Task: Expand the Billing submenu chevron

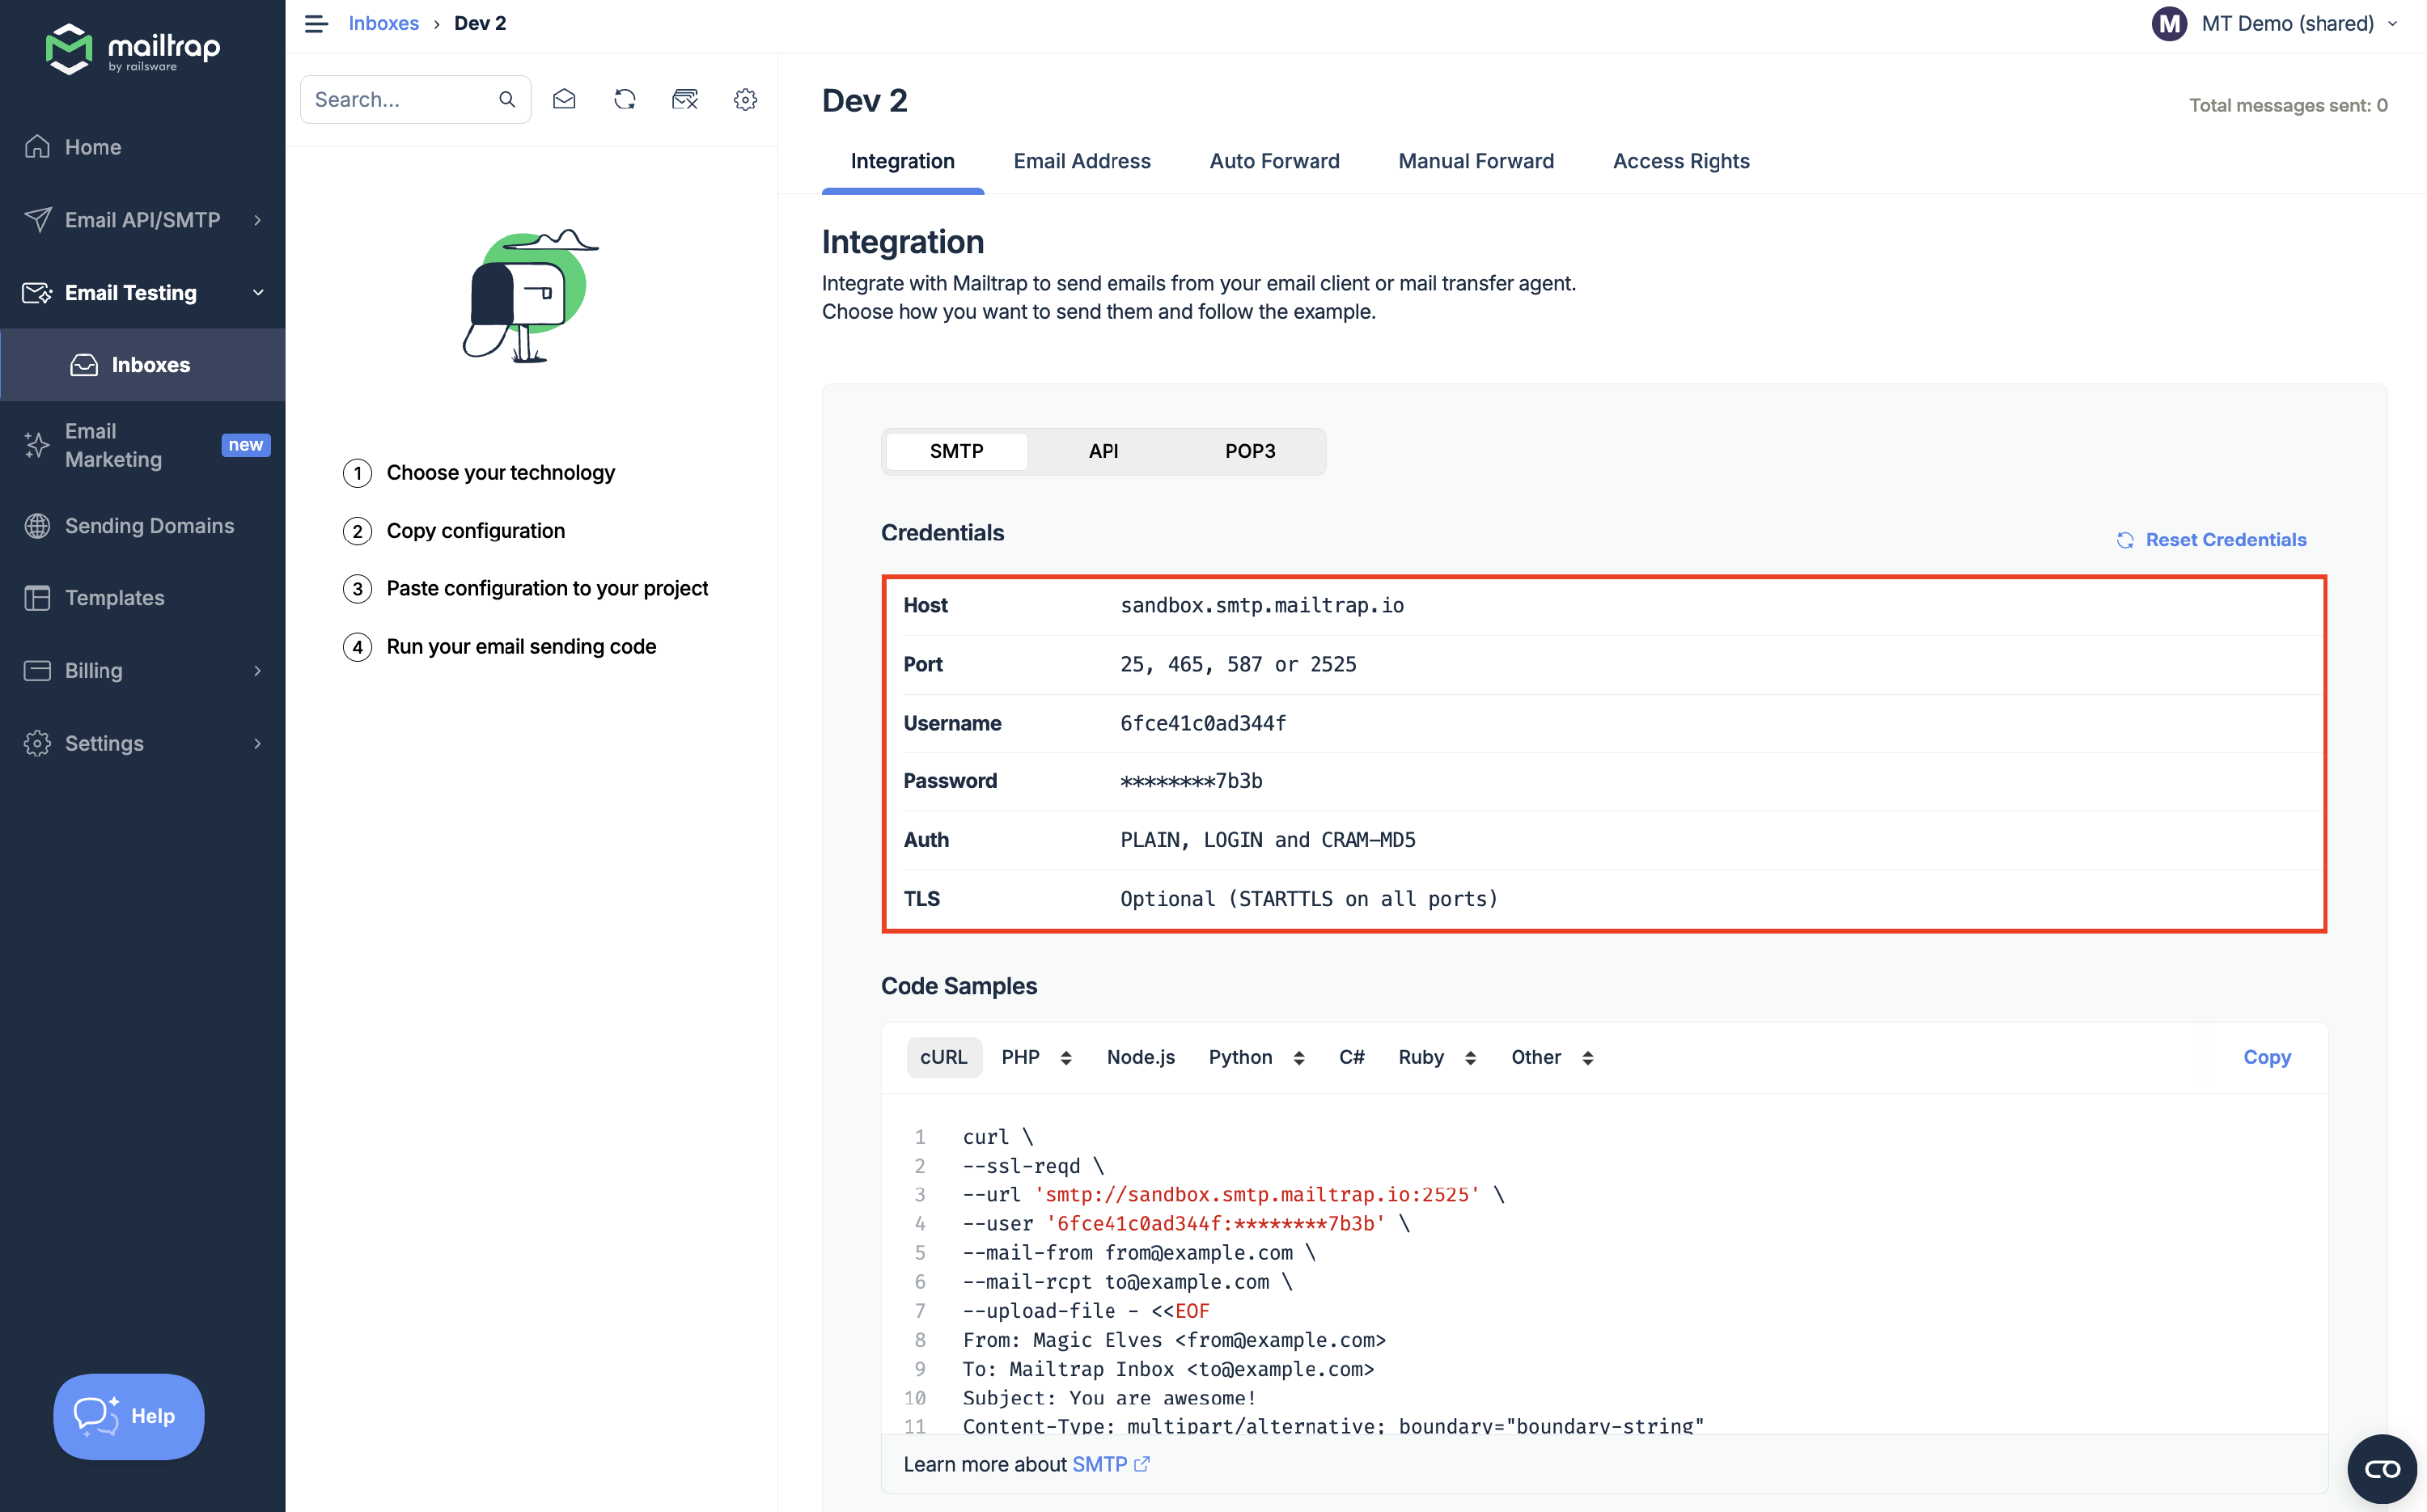Action: click(x=258, y=671)
